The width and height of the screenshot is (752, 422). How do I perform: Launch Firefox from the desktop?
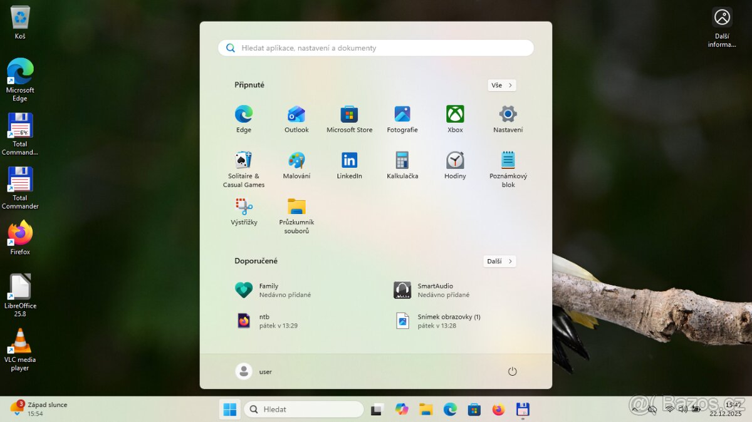pyautogui.click(x=19, y=237)
